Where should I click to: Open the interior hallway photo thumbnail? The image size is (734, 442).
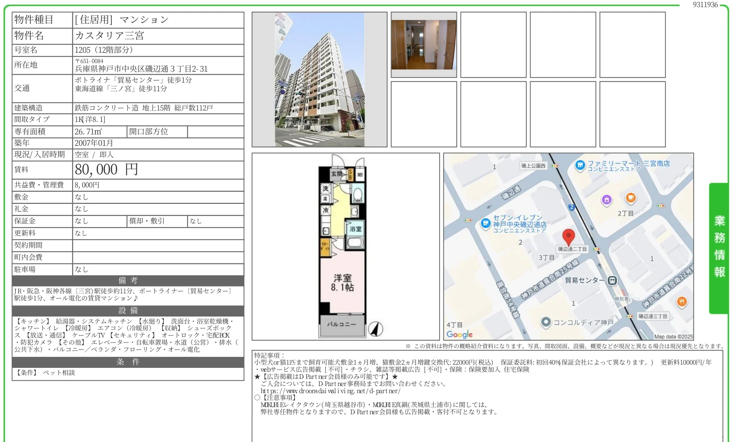coord(424,45)
